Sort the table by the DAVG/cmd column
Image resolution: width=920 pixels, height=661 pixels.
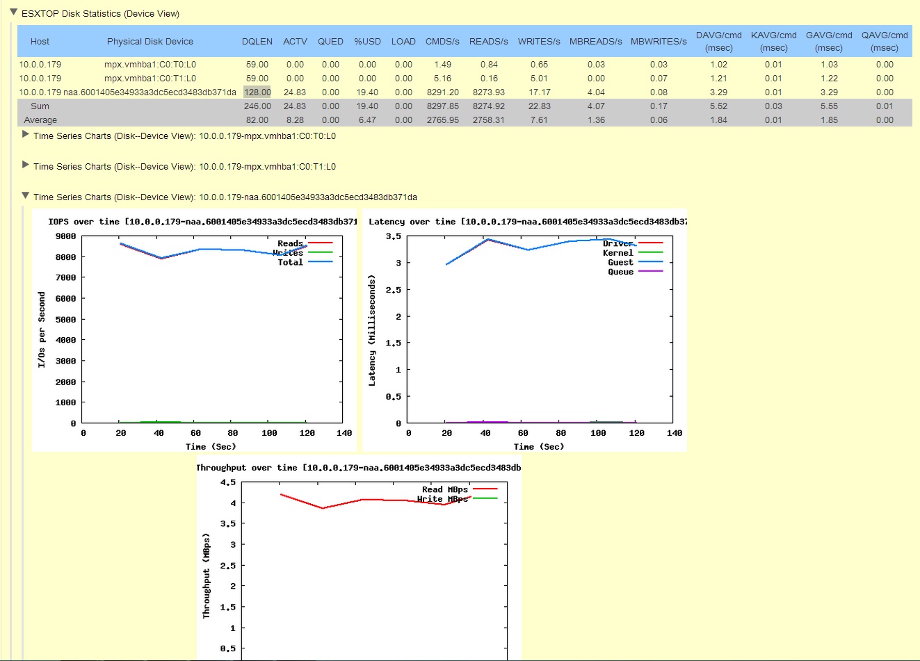point(718,41)
